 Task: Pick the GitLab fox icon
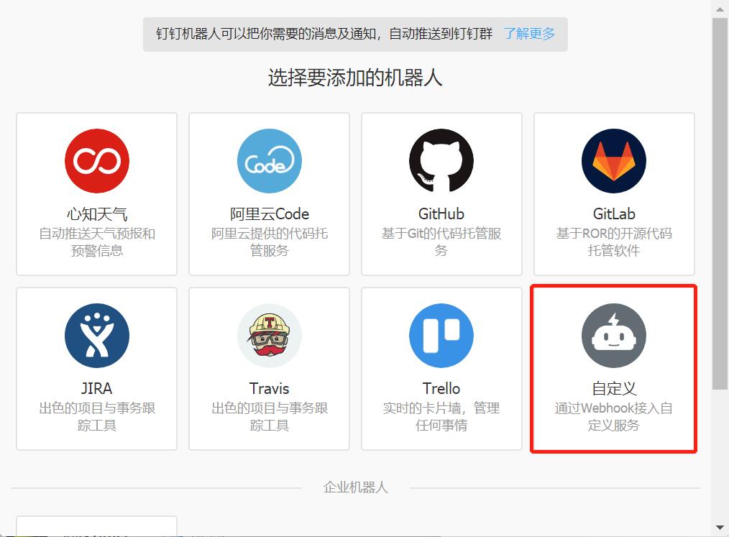point(614,161)
